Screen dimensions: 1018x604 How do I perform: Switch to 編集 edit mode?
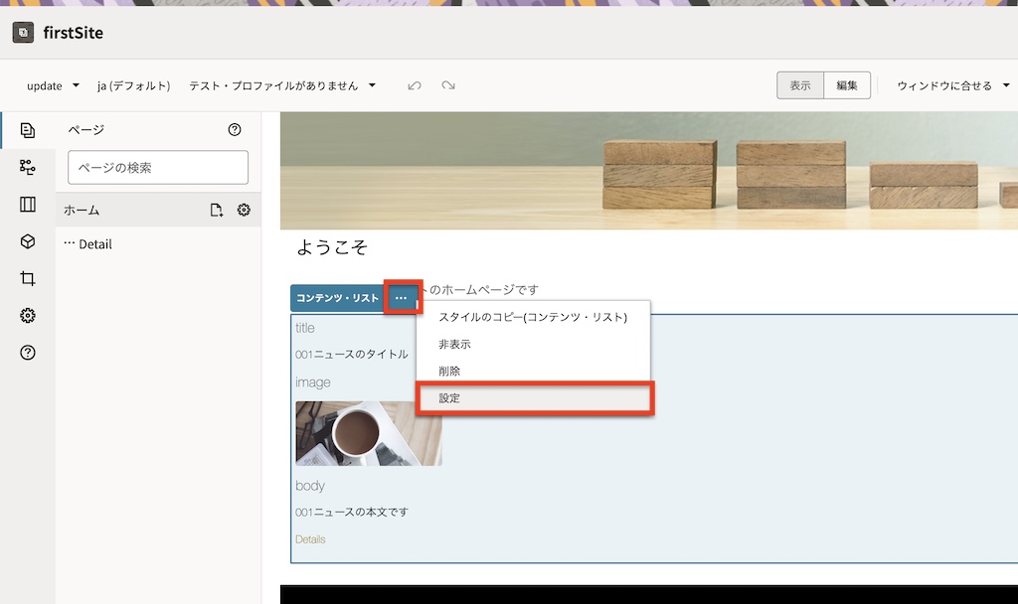point(847,85)
